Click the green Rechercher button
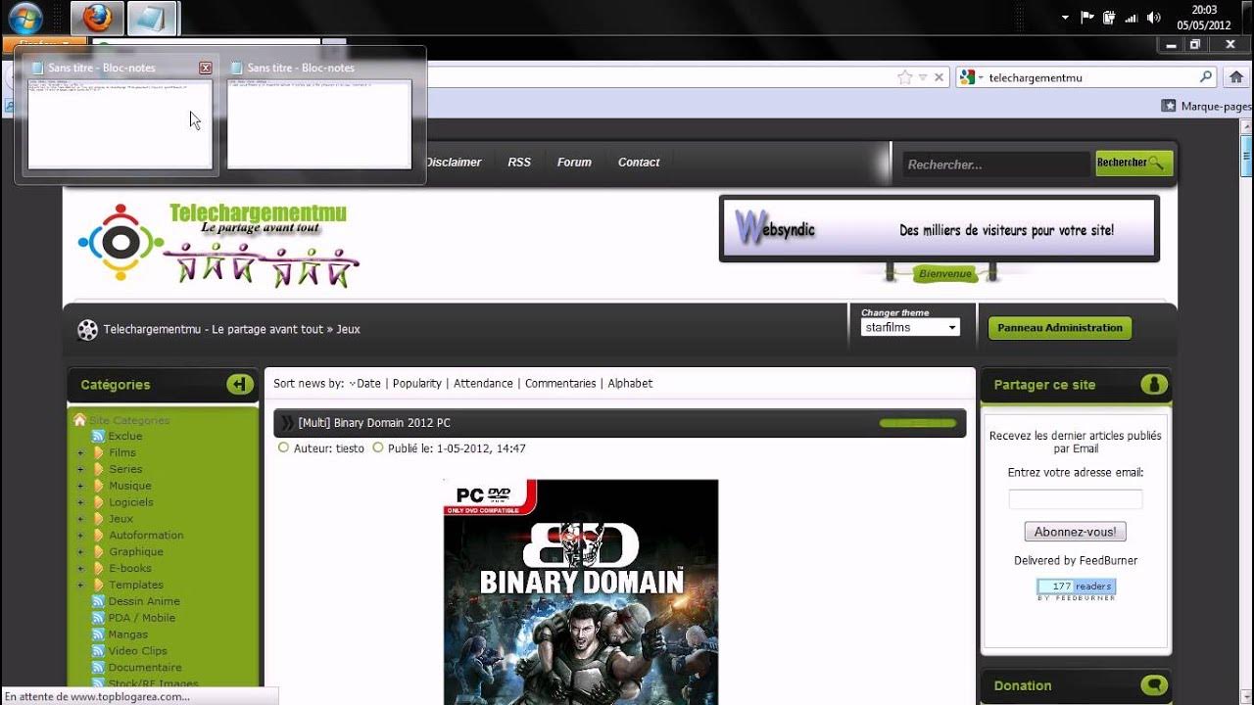The height and width of the screenshot is (705, 1254). [1133, 163]
